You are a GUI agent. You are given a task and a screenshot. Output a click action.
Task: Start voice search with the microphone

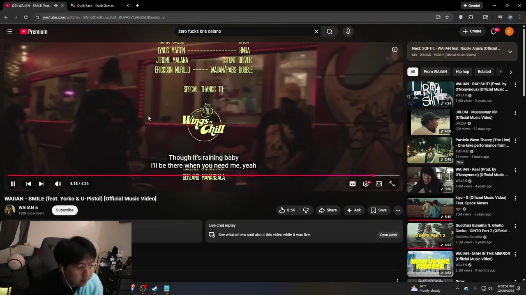pos(348,32)
